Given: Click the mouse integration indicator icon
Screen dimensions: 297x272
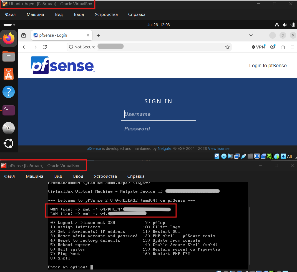Looking at the screenshot, I should pyautogui.click(x=277, y=156).
